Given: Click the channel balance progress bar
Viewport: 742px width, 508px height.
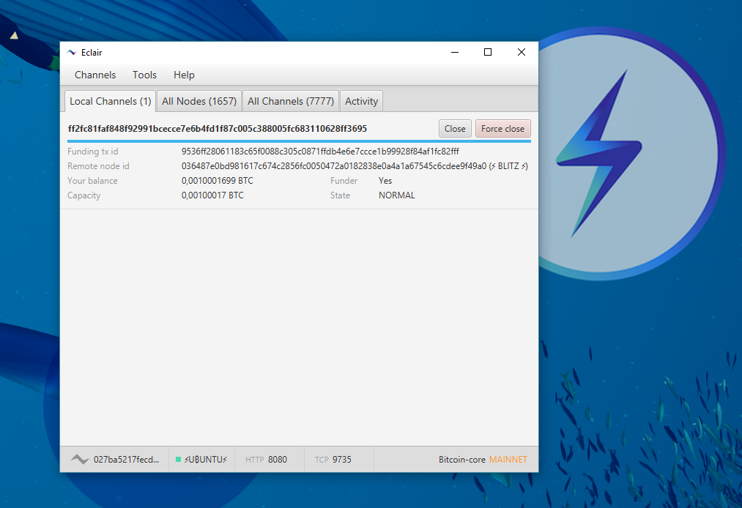Looking at the screenshot, I should [x=299, y=141].
